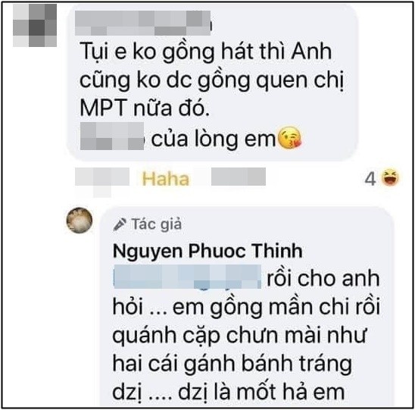Viewport: 415px width, 410px height.
Task: Select reply line 'hai cái gánh bánh tráng'
Action: click(232, 365)
